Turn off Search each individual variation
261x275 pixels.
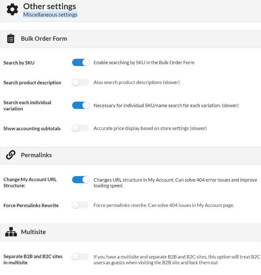pos(80,105)
